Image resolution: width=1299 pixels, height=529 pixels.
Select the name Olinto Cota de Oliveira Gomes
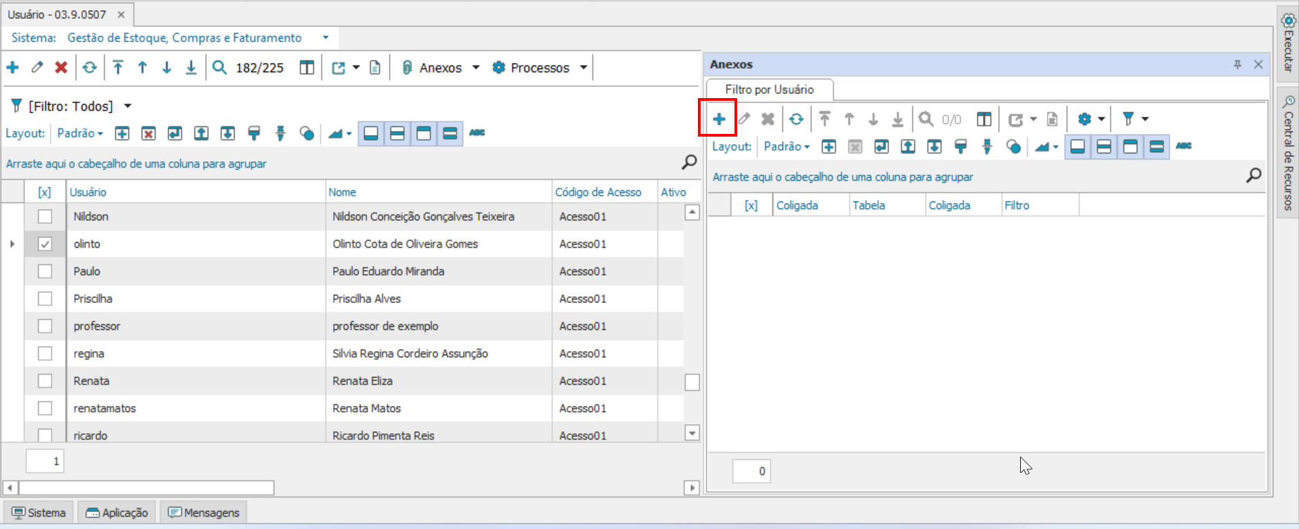[x=405, y=244]
